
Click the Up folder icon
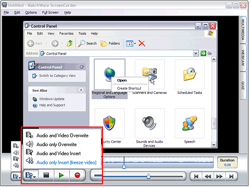(x=70, y=43)
